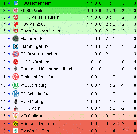Screen dimensions: 137x134
Task: Select the FSV Mainz 05 team name
Action: pyautogui.click(x=33, y=24)
